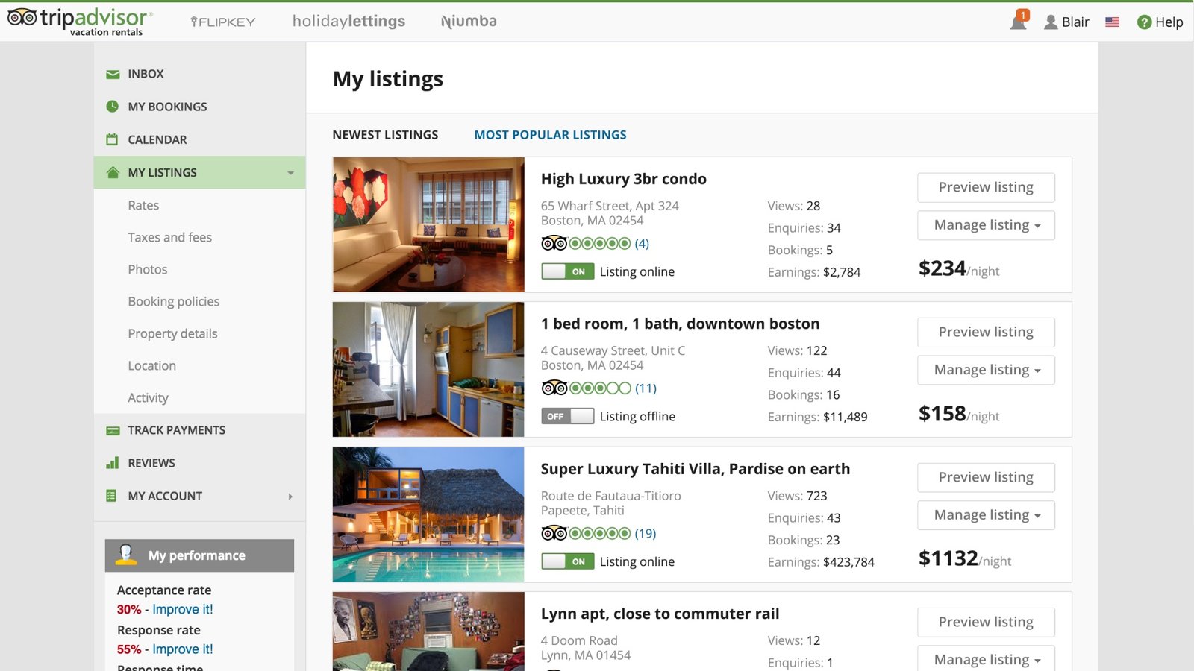The height and width of the screenshot is (671, 1194).
Task: Click the Calendar sidebar icon
Action: 113,139
